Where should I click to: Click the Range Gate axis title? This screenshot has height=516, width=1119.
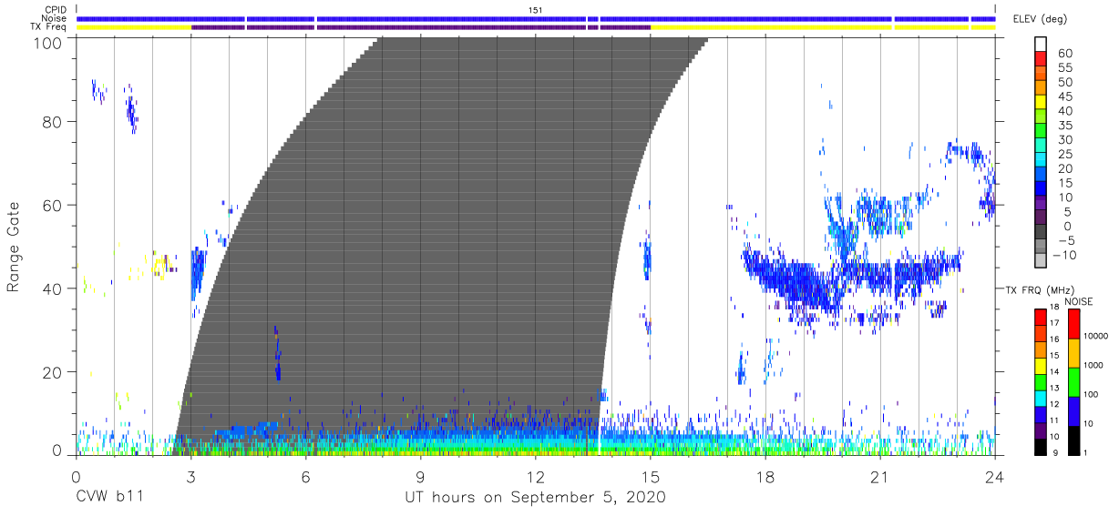click(x=14, y=248)
